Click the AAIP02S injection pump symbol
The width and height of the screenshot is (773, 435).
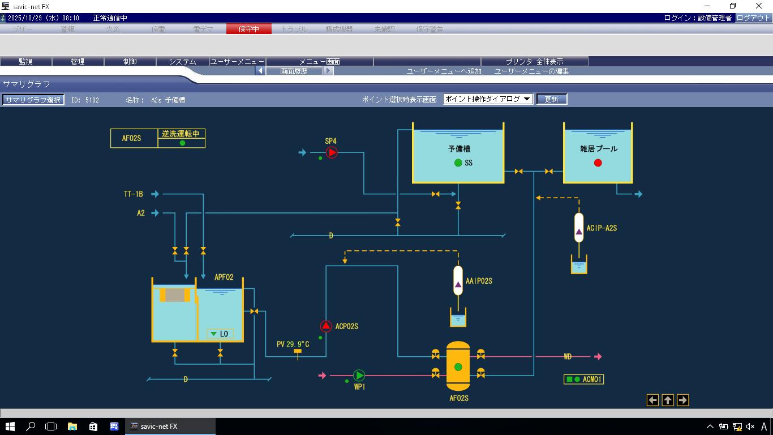458,280
